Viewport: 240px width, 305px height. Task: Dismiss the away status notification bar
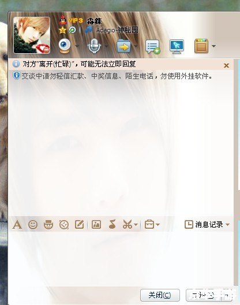tap(226, 65)
